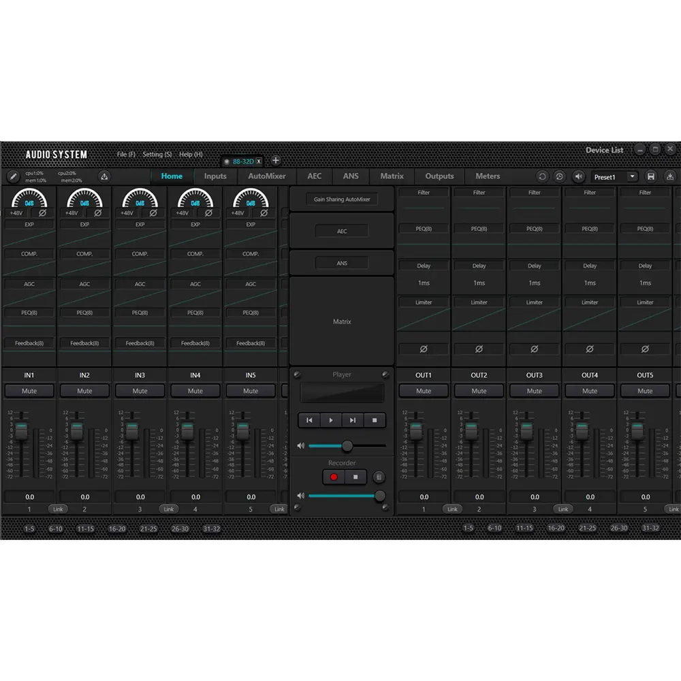Invert phase on IN1 channel
The height and width of the screenshot is (681, 681).
(x=42, y=212)
